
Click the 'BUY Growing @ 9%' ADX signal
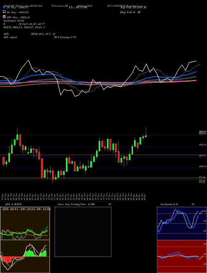point(65,37)
